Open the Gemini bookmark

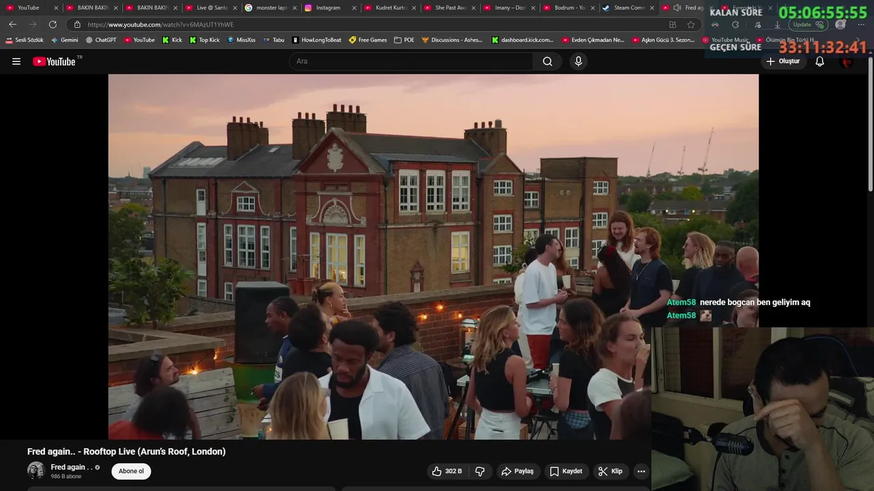(64, 40)
